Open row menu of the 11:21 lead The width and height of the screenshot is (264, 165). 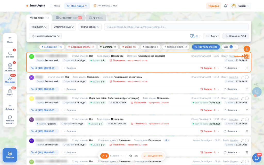247,68
